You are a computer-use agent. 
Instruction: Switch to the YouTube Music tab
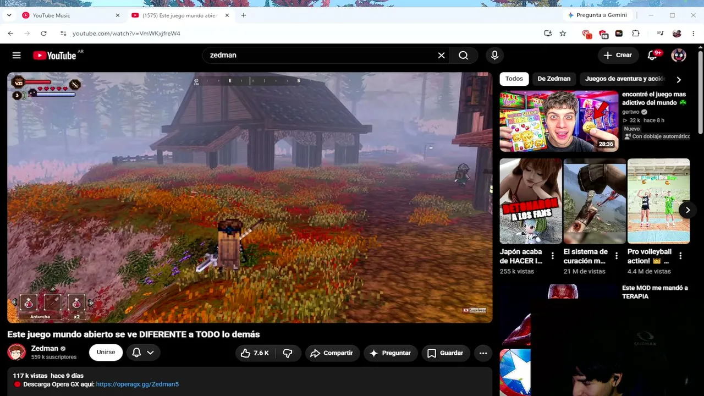click(x=70, y=15)
